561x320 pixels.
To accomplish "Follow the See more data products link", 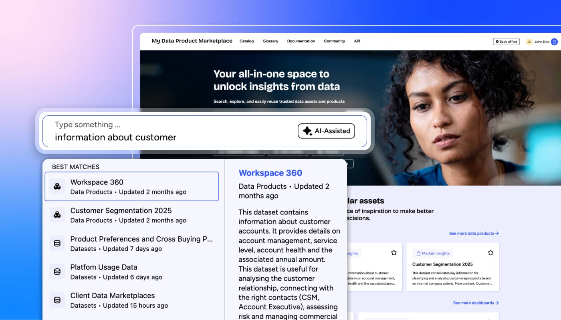I will click(x=474, y=233).
